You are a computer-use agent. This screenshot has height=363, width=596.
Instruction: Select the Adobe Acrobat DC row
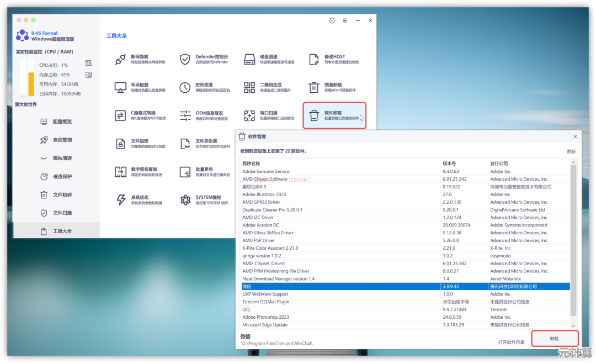pyautogui.click(x=405, y=225)
